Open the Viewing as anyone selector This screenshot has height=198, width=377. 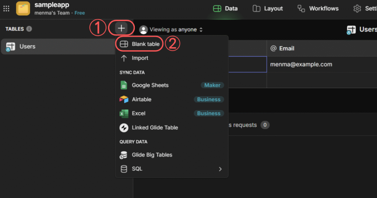click(x=176, y=29)
